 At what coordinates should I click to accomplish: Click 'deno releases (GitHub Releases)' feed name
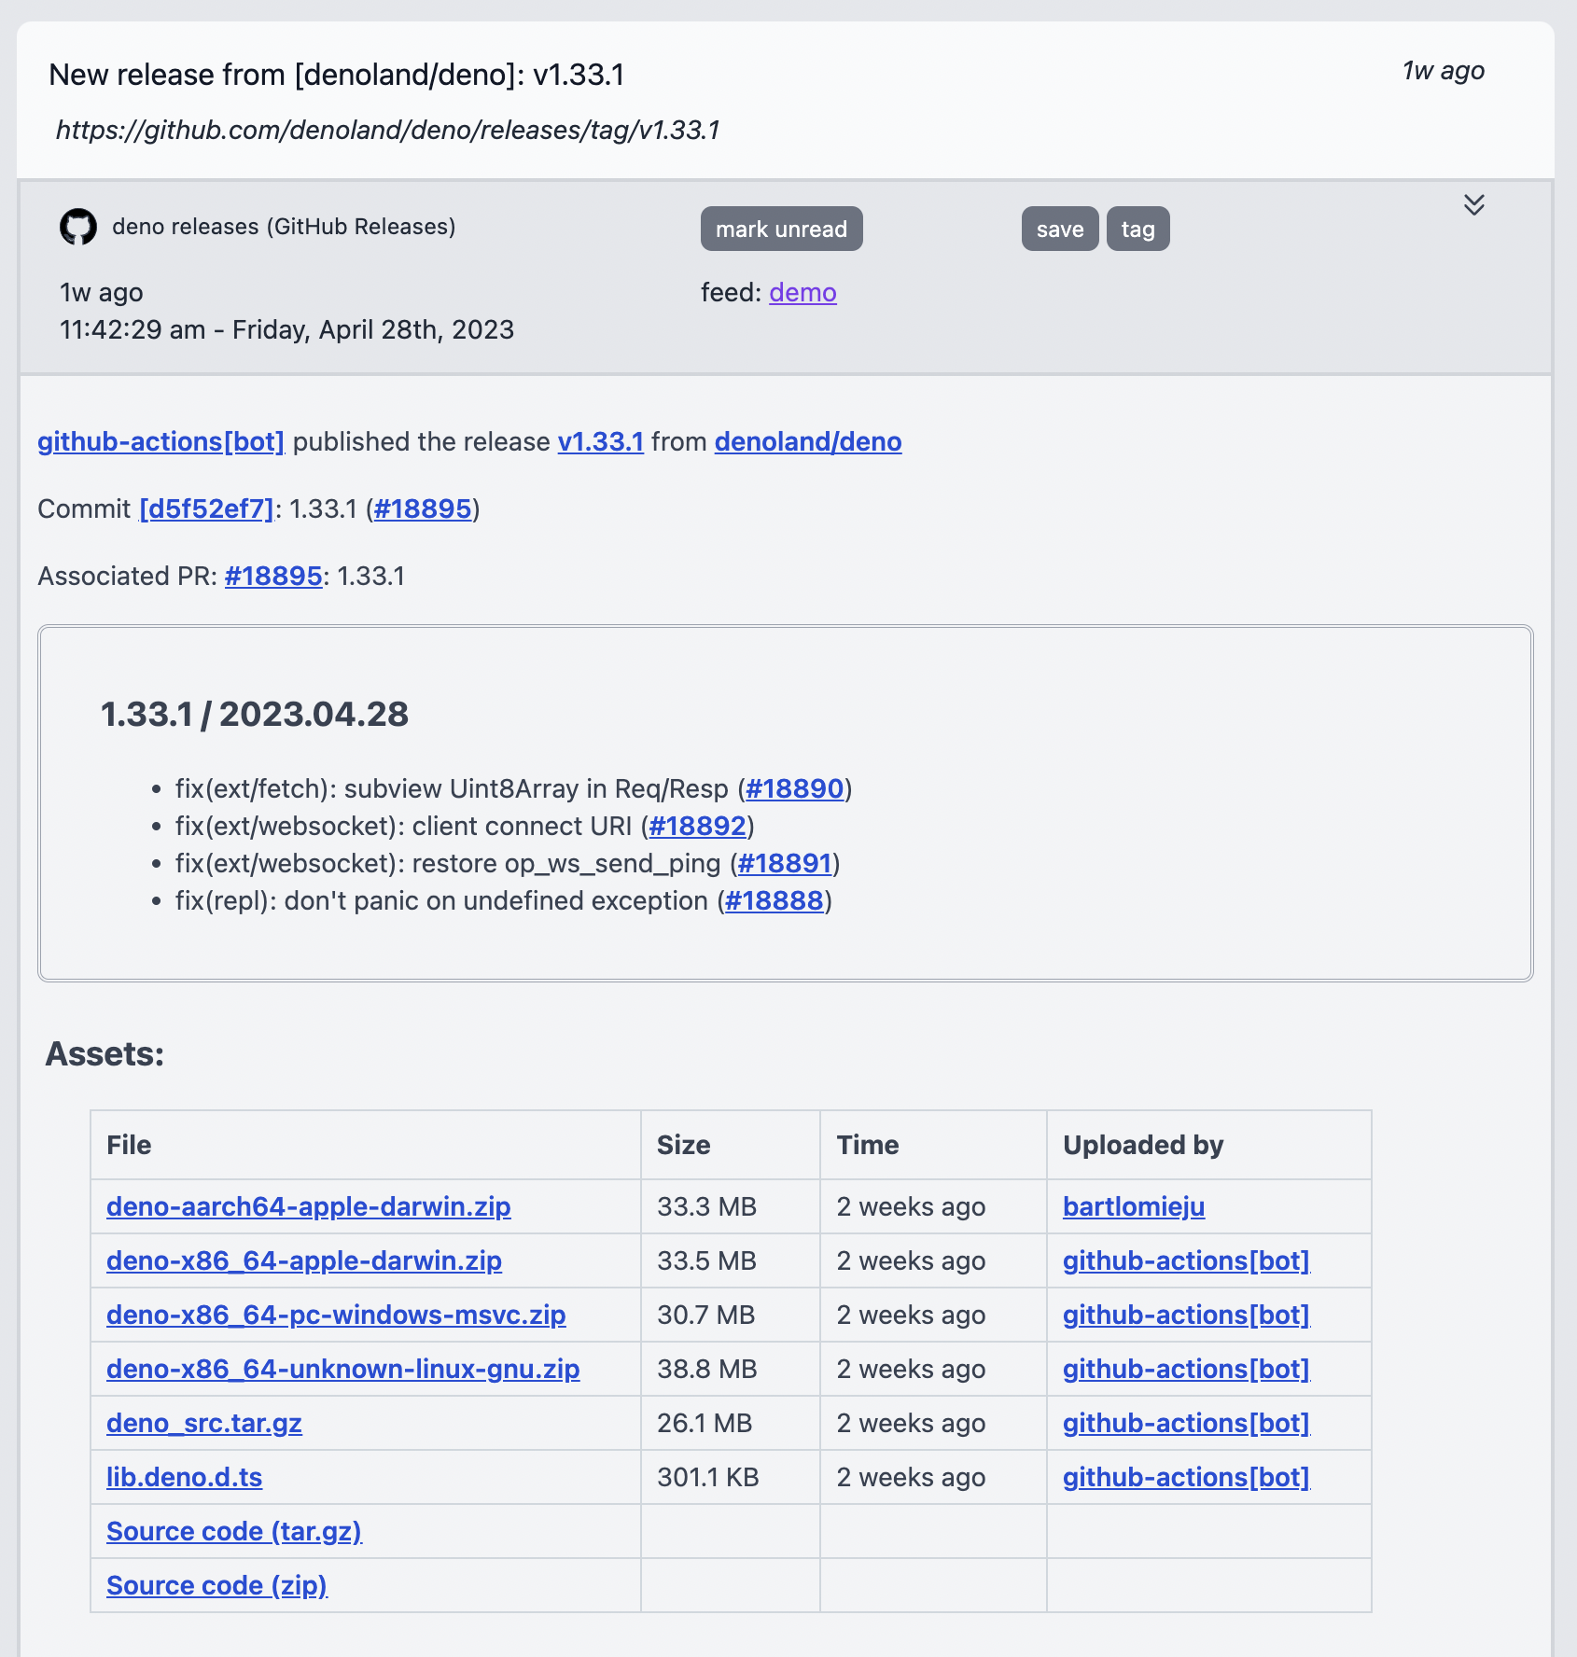click(284, 227)
